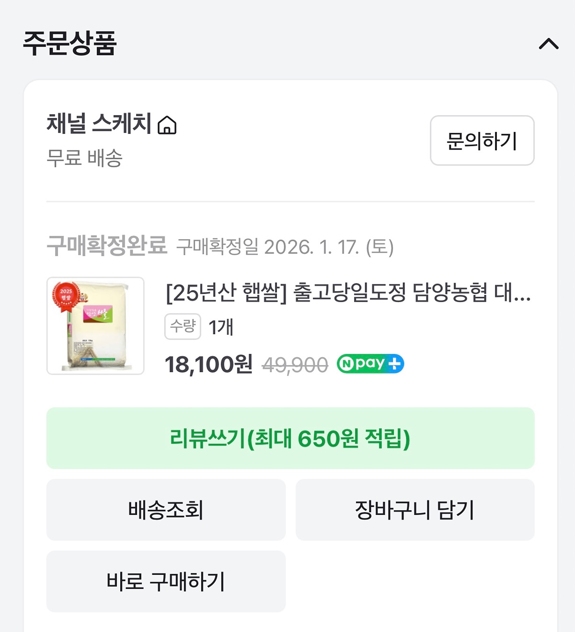Click the 구매확정일 2026. 1. 17. date

click(x=285, y=247)
